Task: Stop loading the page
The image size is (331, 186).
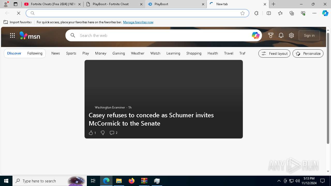Action: pyautogui.click(x=19, y=13)
